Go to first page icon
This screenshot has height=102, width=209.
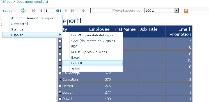pyautogui.click(x=33, y=11)
